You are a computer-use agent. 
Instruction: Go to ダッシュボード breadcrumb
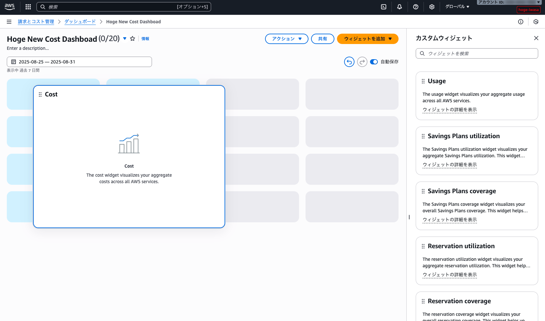click(80, 22)
